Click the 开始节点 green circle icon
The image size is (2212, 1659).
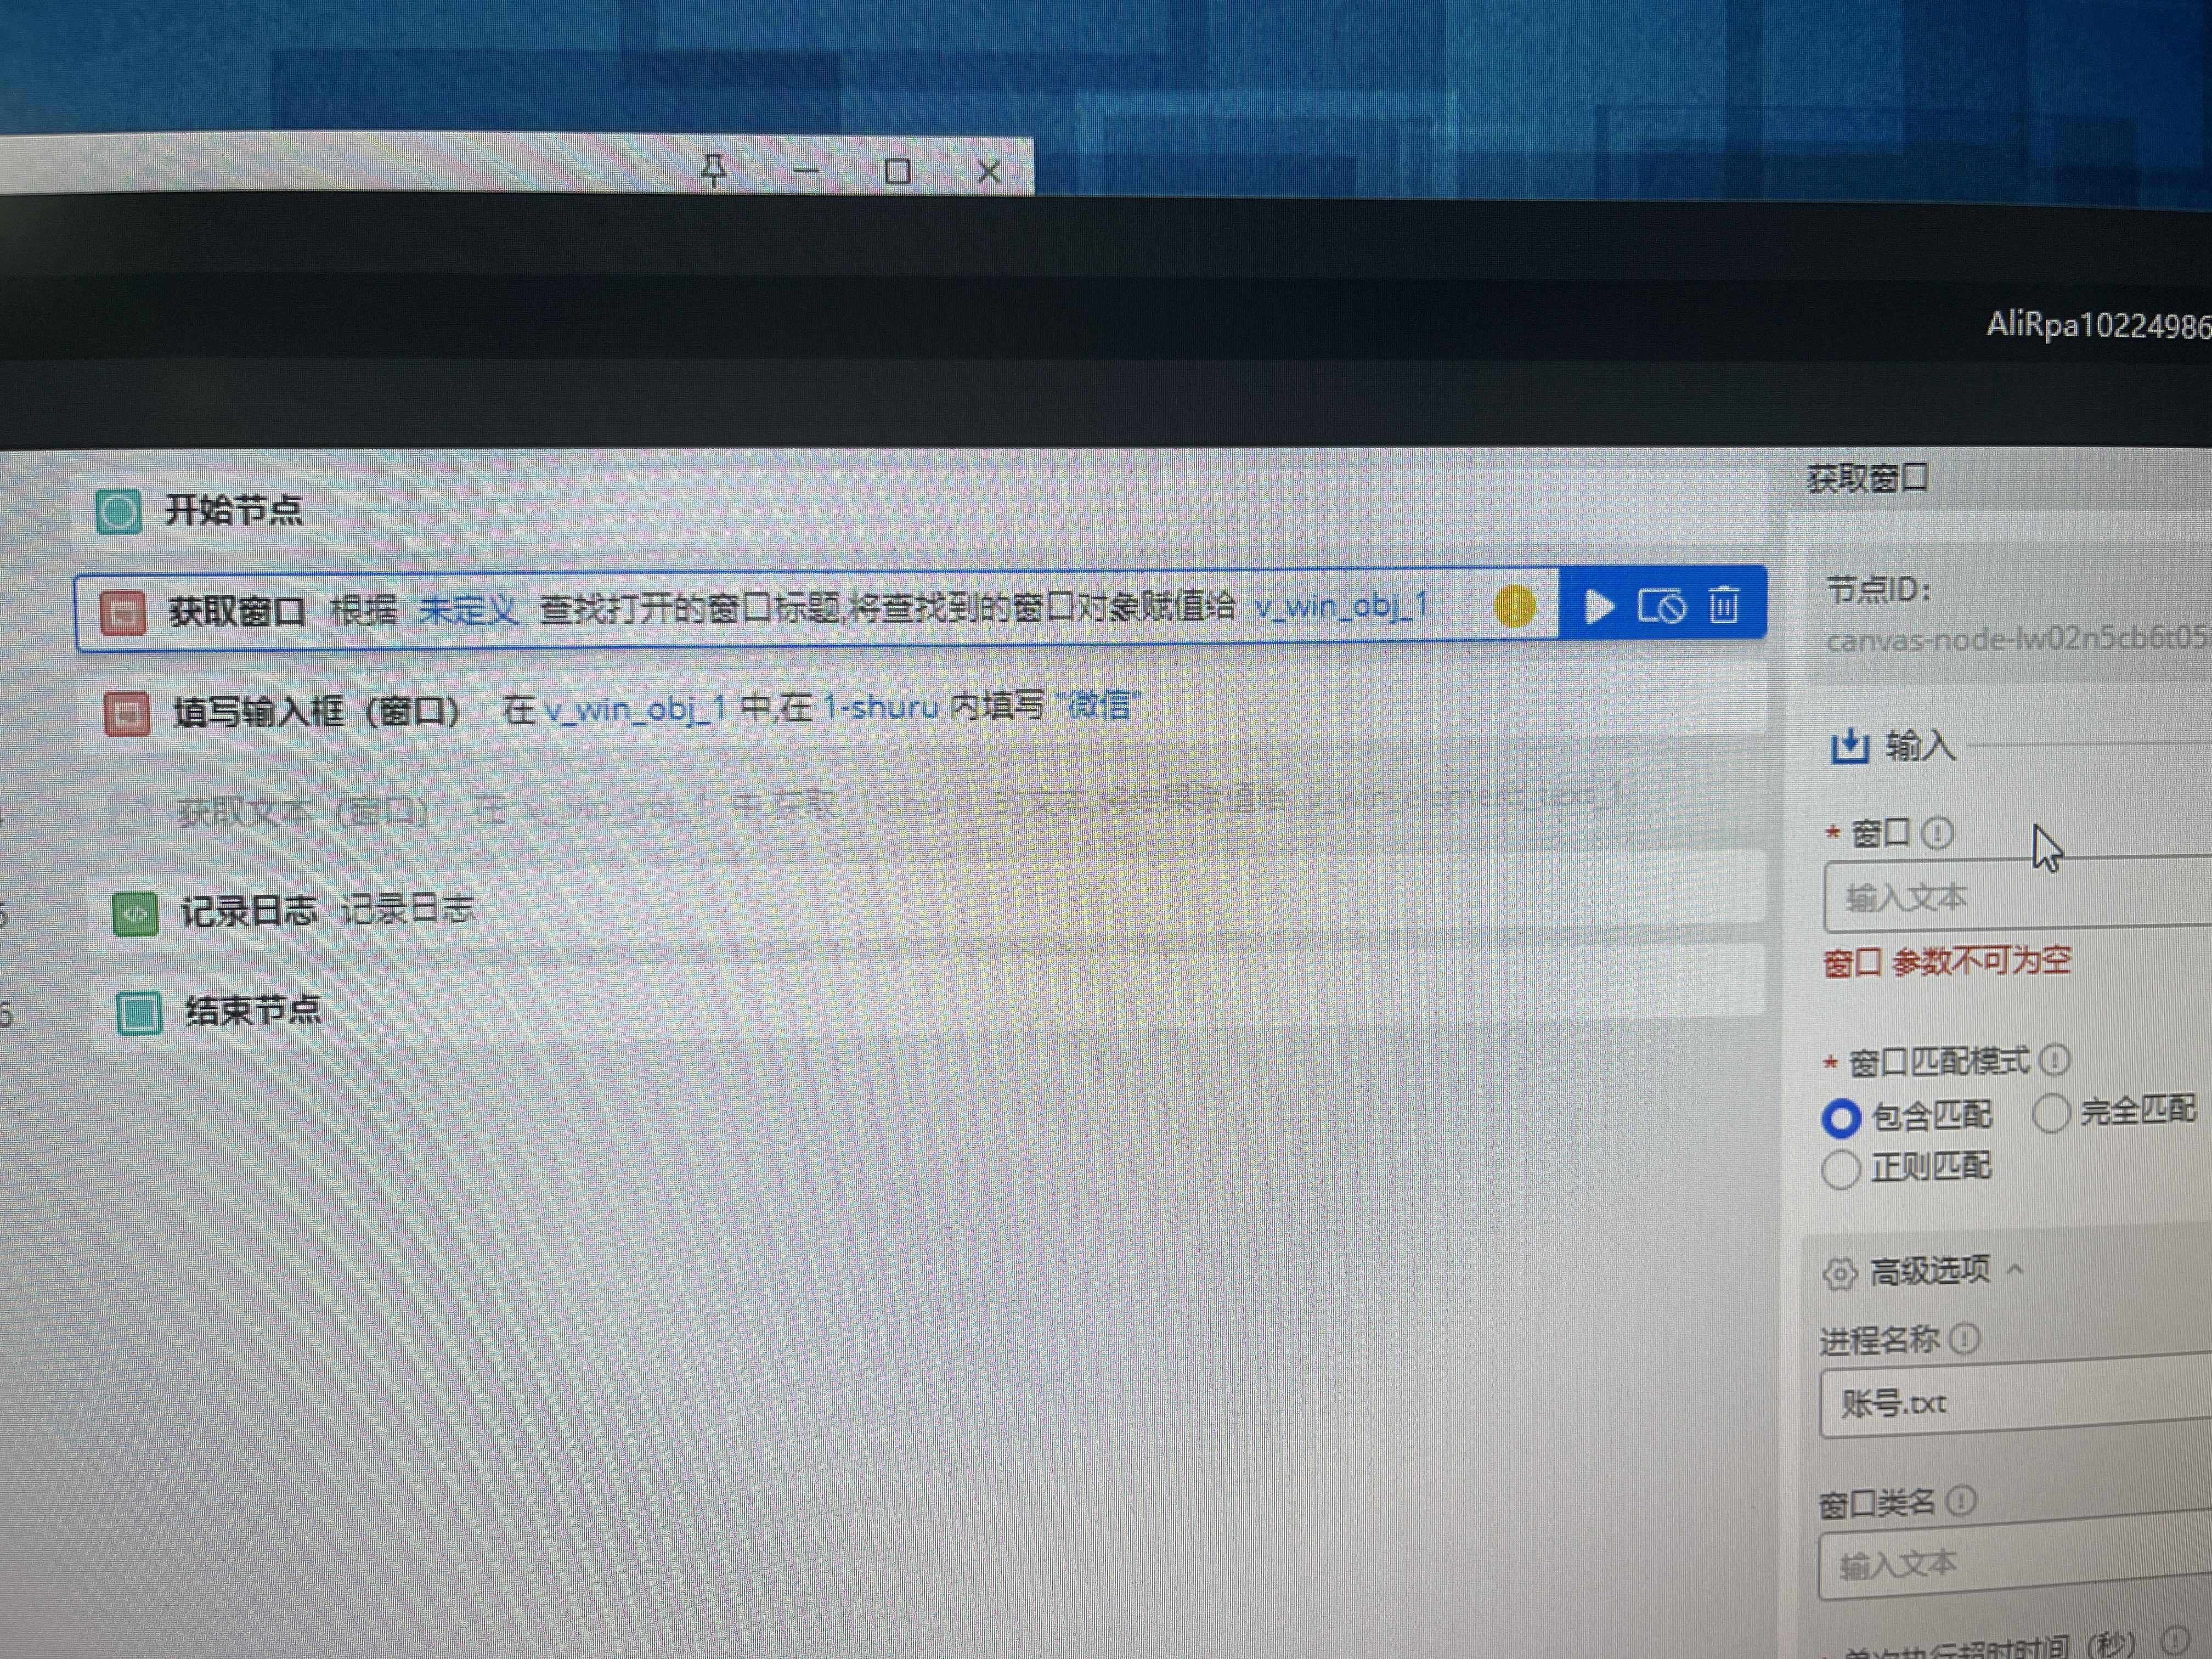tap(118, 512)
